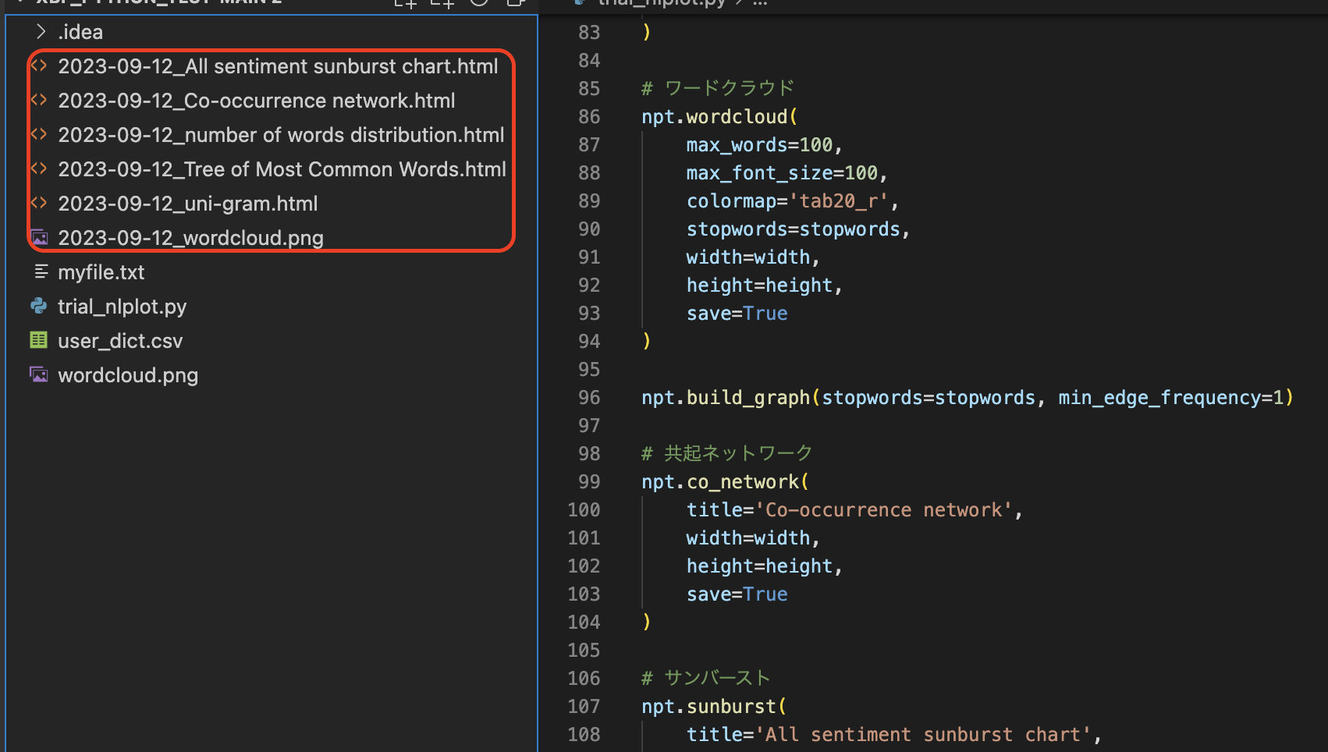Image resolution: width=1328 pixels, height=752 pixels.
Task: Click npt.co_network( on line 99
Action: tap(726, 482)
